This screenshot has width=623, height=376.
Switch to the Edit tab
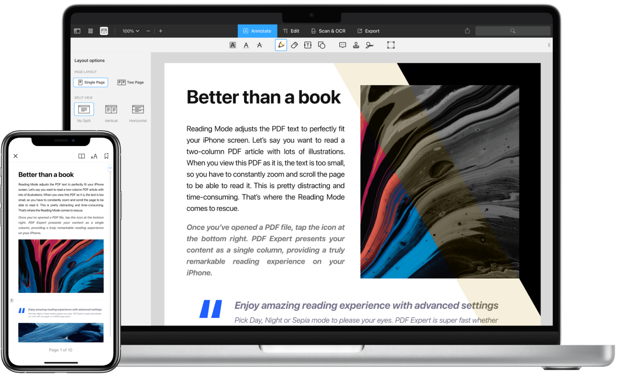click(x=291, y=31)
